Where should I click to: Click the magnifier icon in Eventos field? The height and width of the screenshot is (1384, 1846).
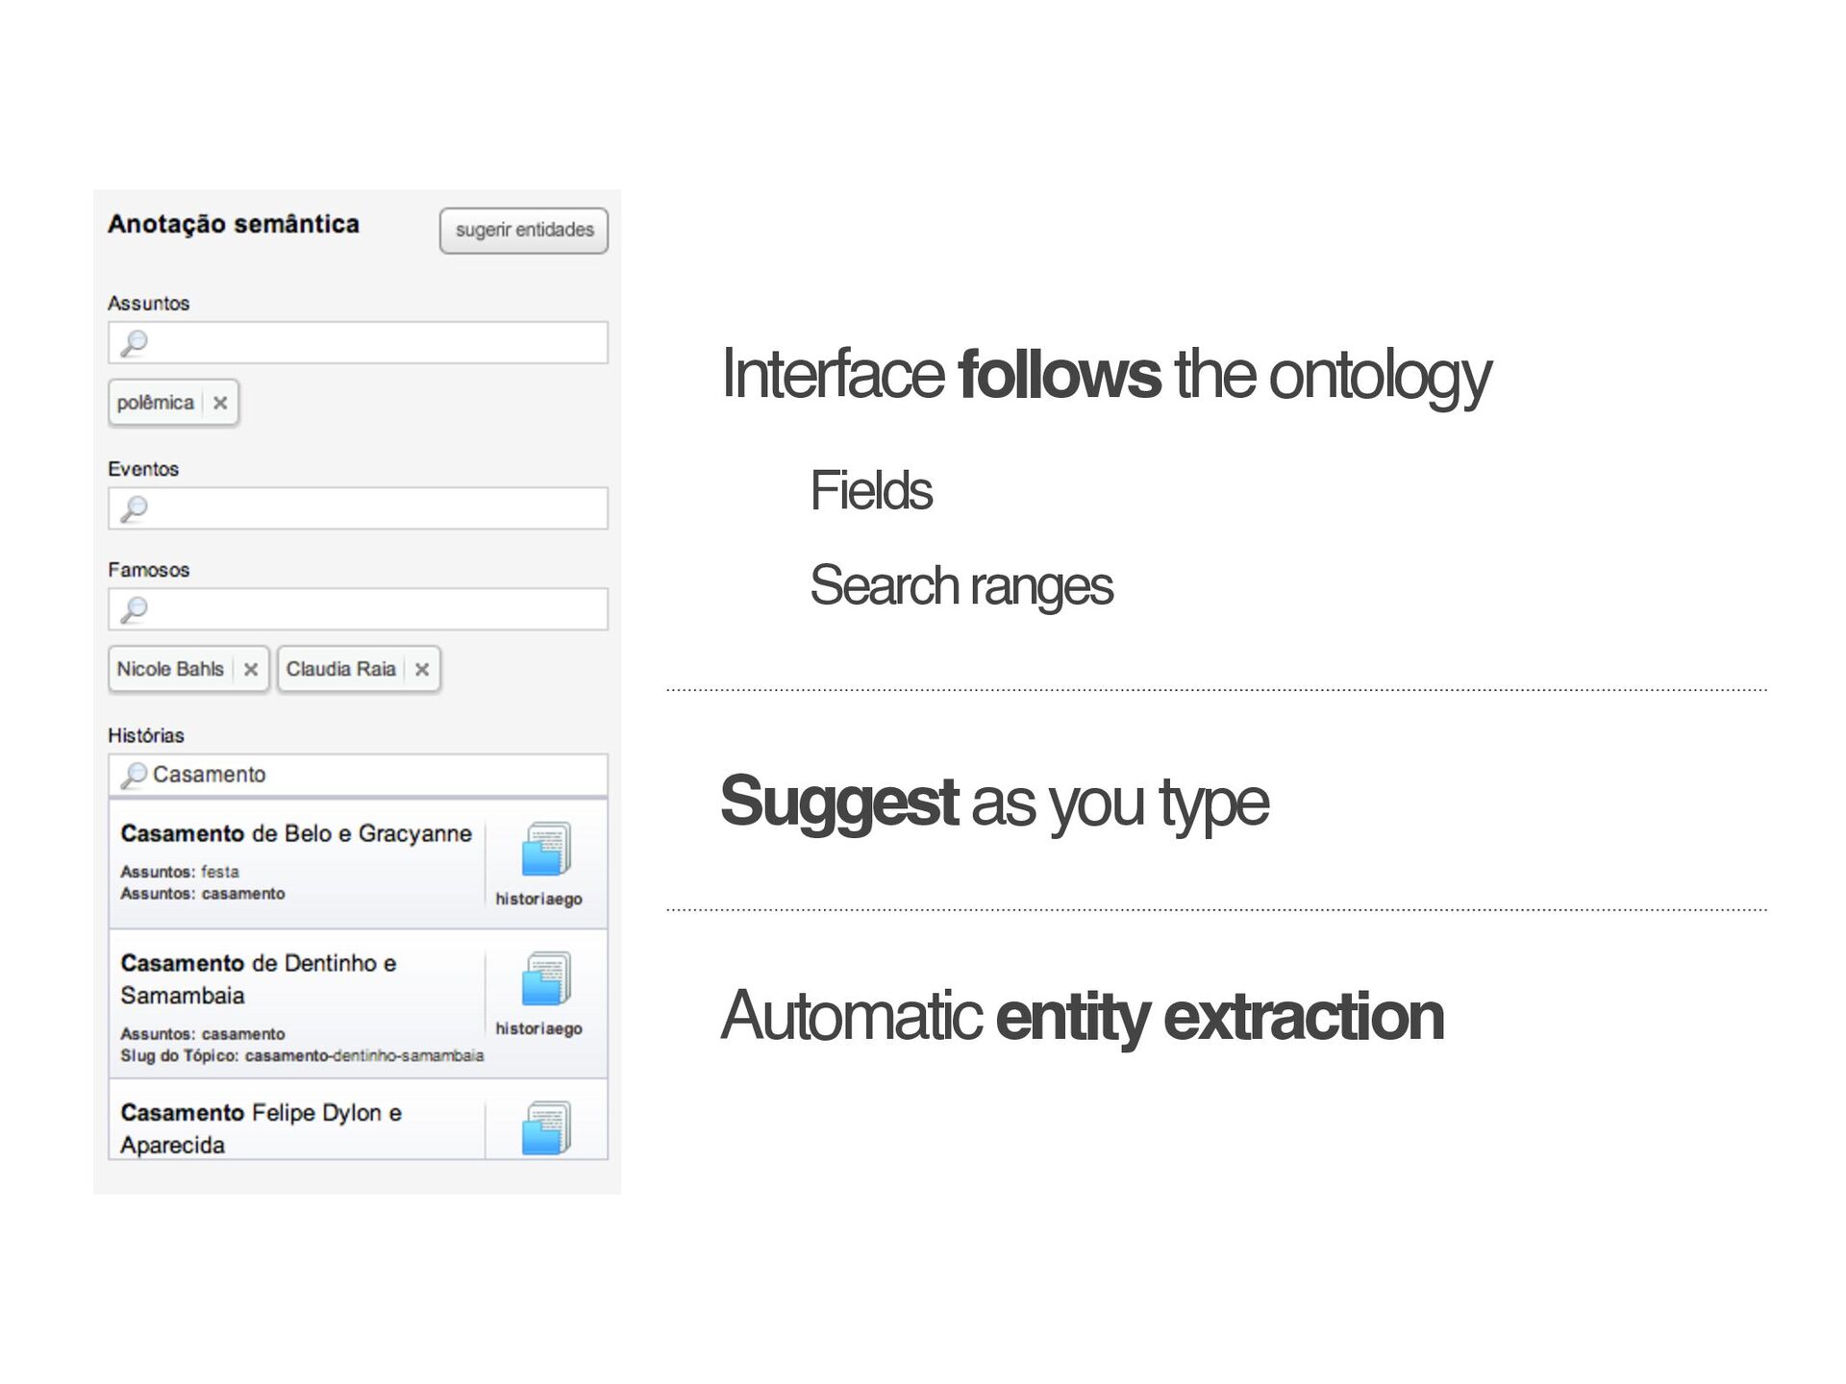tap(134, 508)
